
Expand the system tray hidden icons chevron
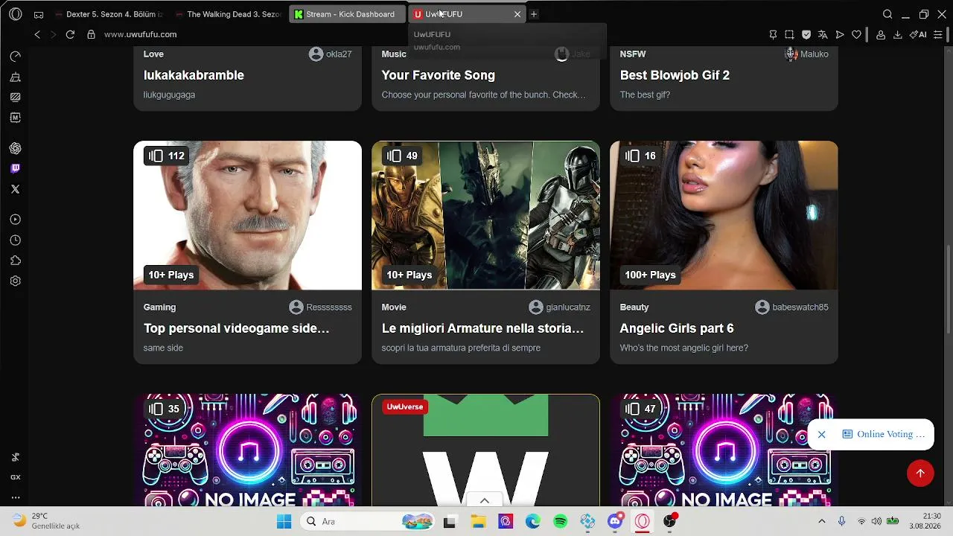pyautogui.click(x=822, y=521)
